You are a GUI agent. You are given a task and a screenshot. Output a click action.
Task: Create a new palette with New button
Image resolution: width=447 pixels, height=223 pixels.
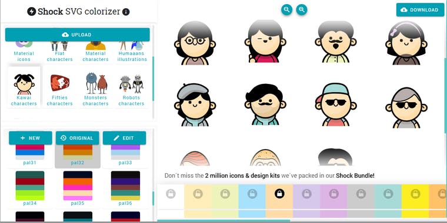point(31,138)
